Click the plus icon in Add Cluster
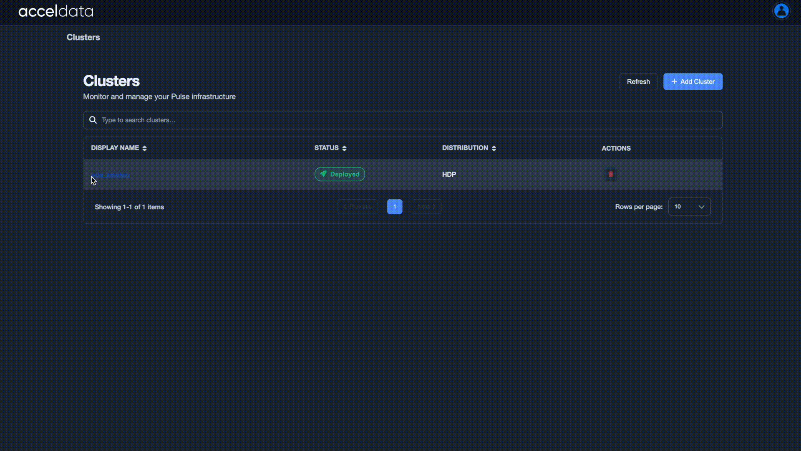 click(674, 81)
